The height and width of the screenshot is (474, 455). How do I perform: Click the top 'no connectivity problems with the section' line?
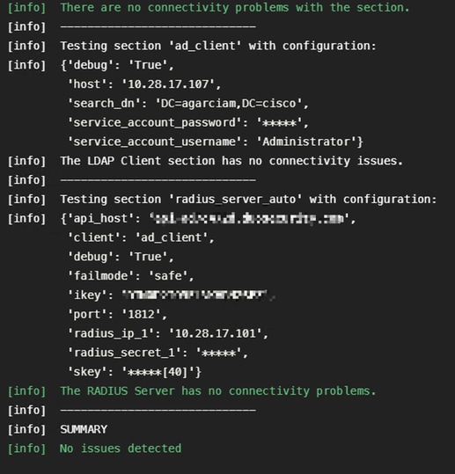[x=235, y=8]
